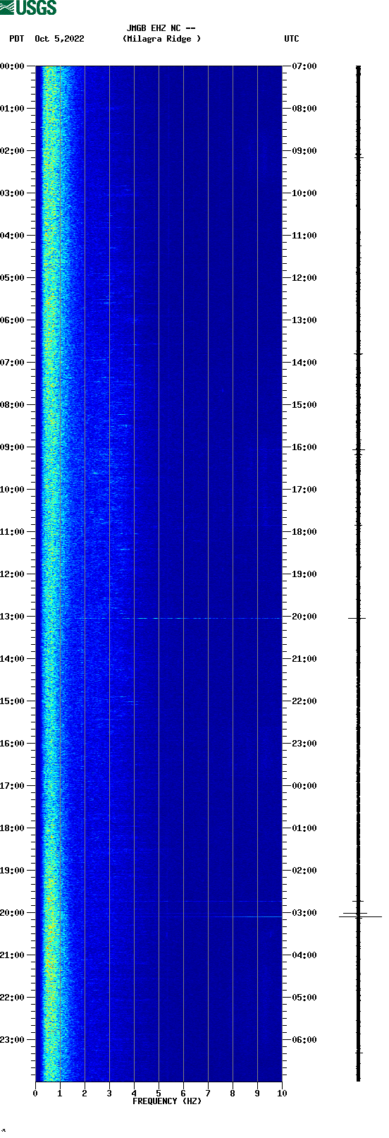Click the 'FREQUENCY (HZ)' axis label
This screenshot has width=389, height=1138.
pos(167,1101)
